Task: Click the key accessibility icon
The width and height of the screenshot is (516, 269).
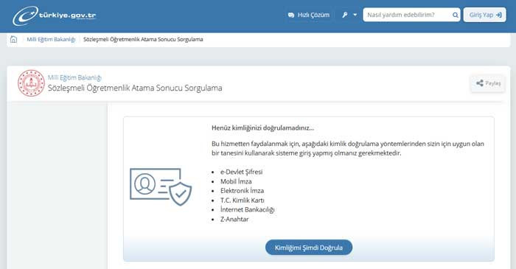Action: (x=344, y=15)
